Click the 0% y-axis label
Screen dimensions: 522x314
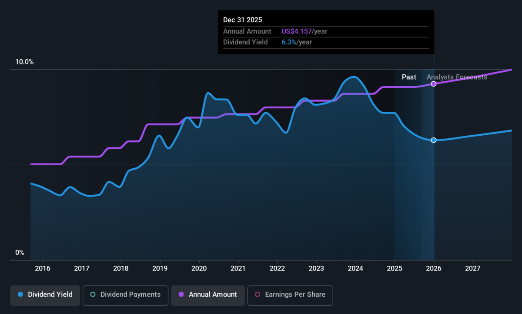point(20,253)
